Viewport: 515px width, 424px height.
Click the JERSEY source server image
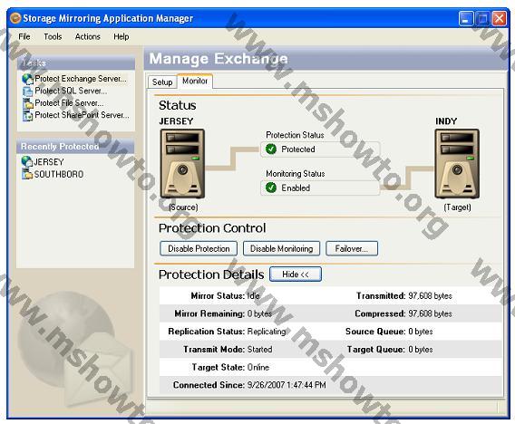point(182,163)
